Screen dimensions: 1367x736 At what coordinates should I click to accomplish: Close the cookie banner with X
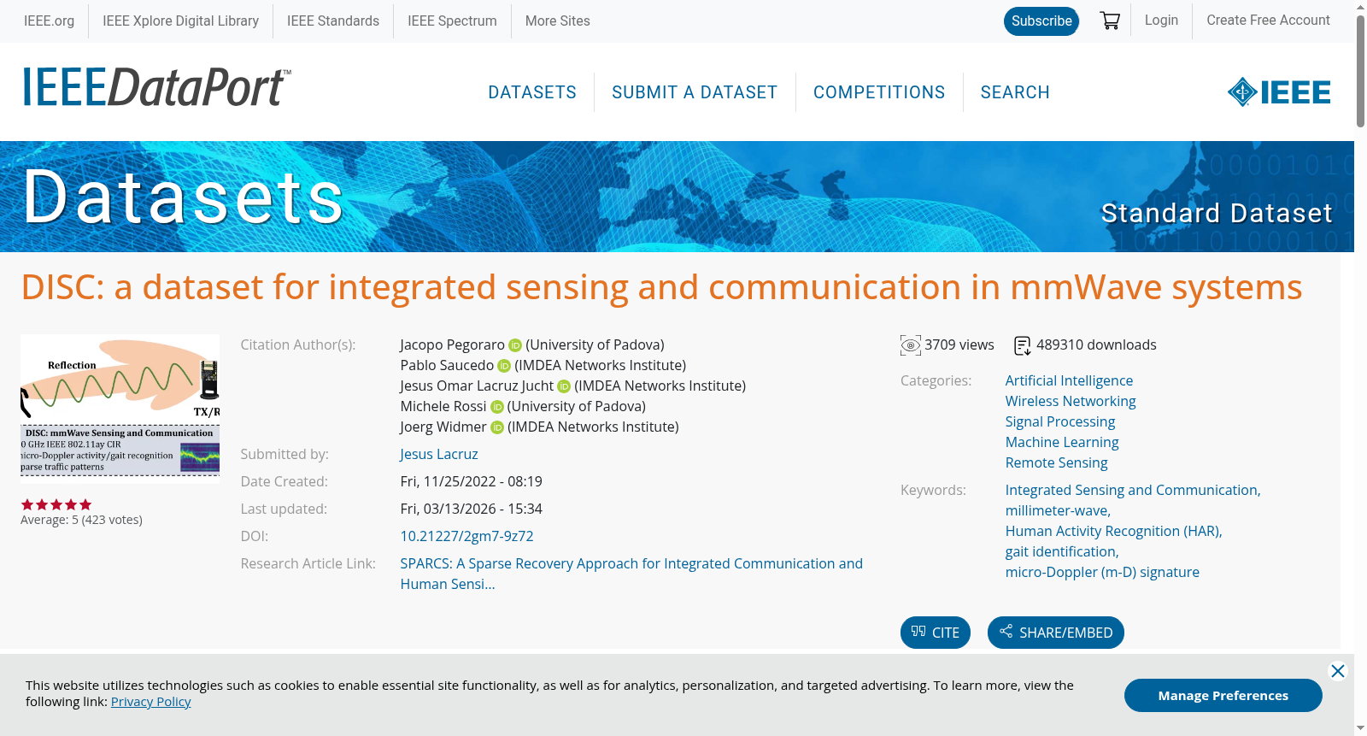(1338, 671)
